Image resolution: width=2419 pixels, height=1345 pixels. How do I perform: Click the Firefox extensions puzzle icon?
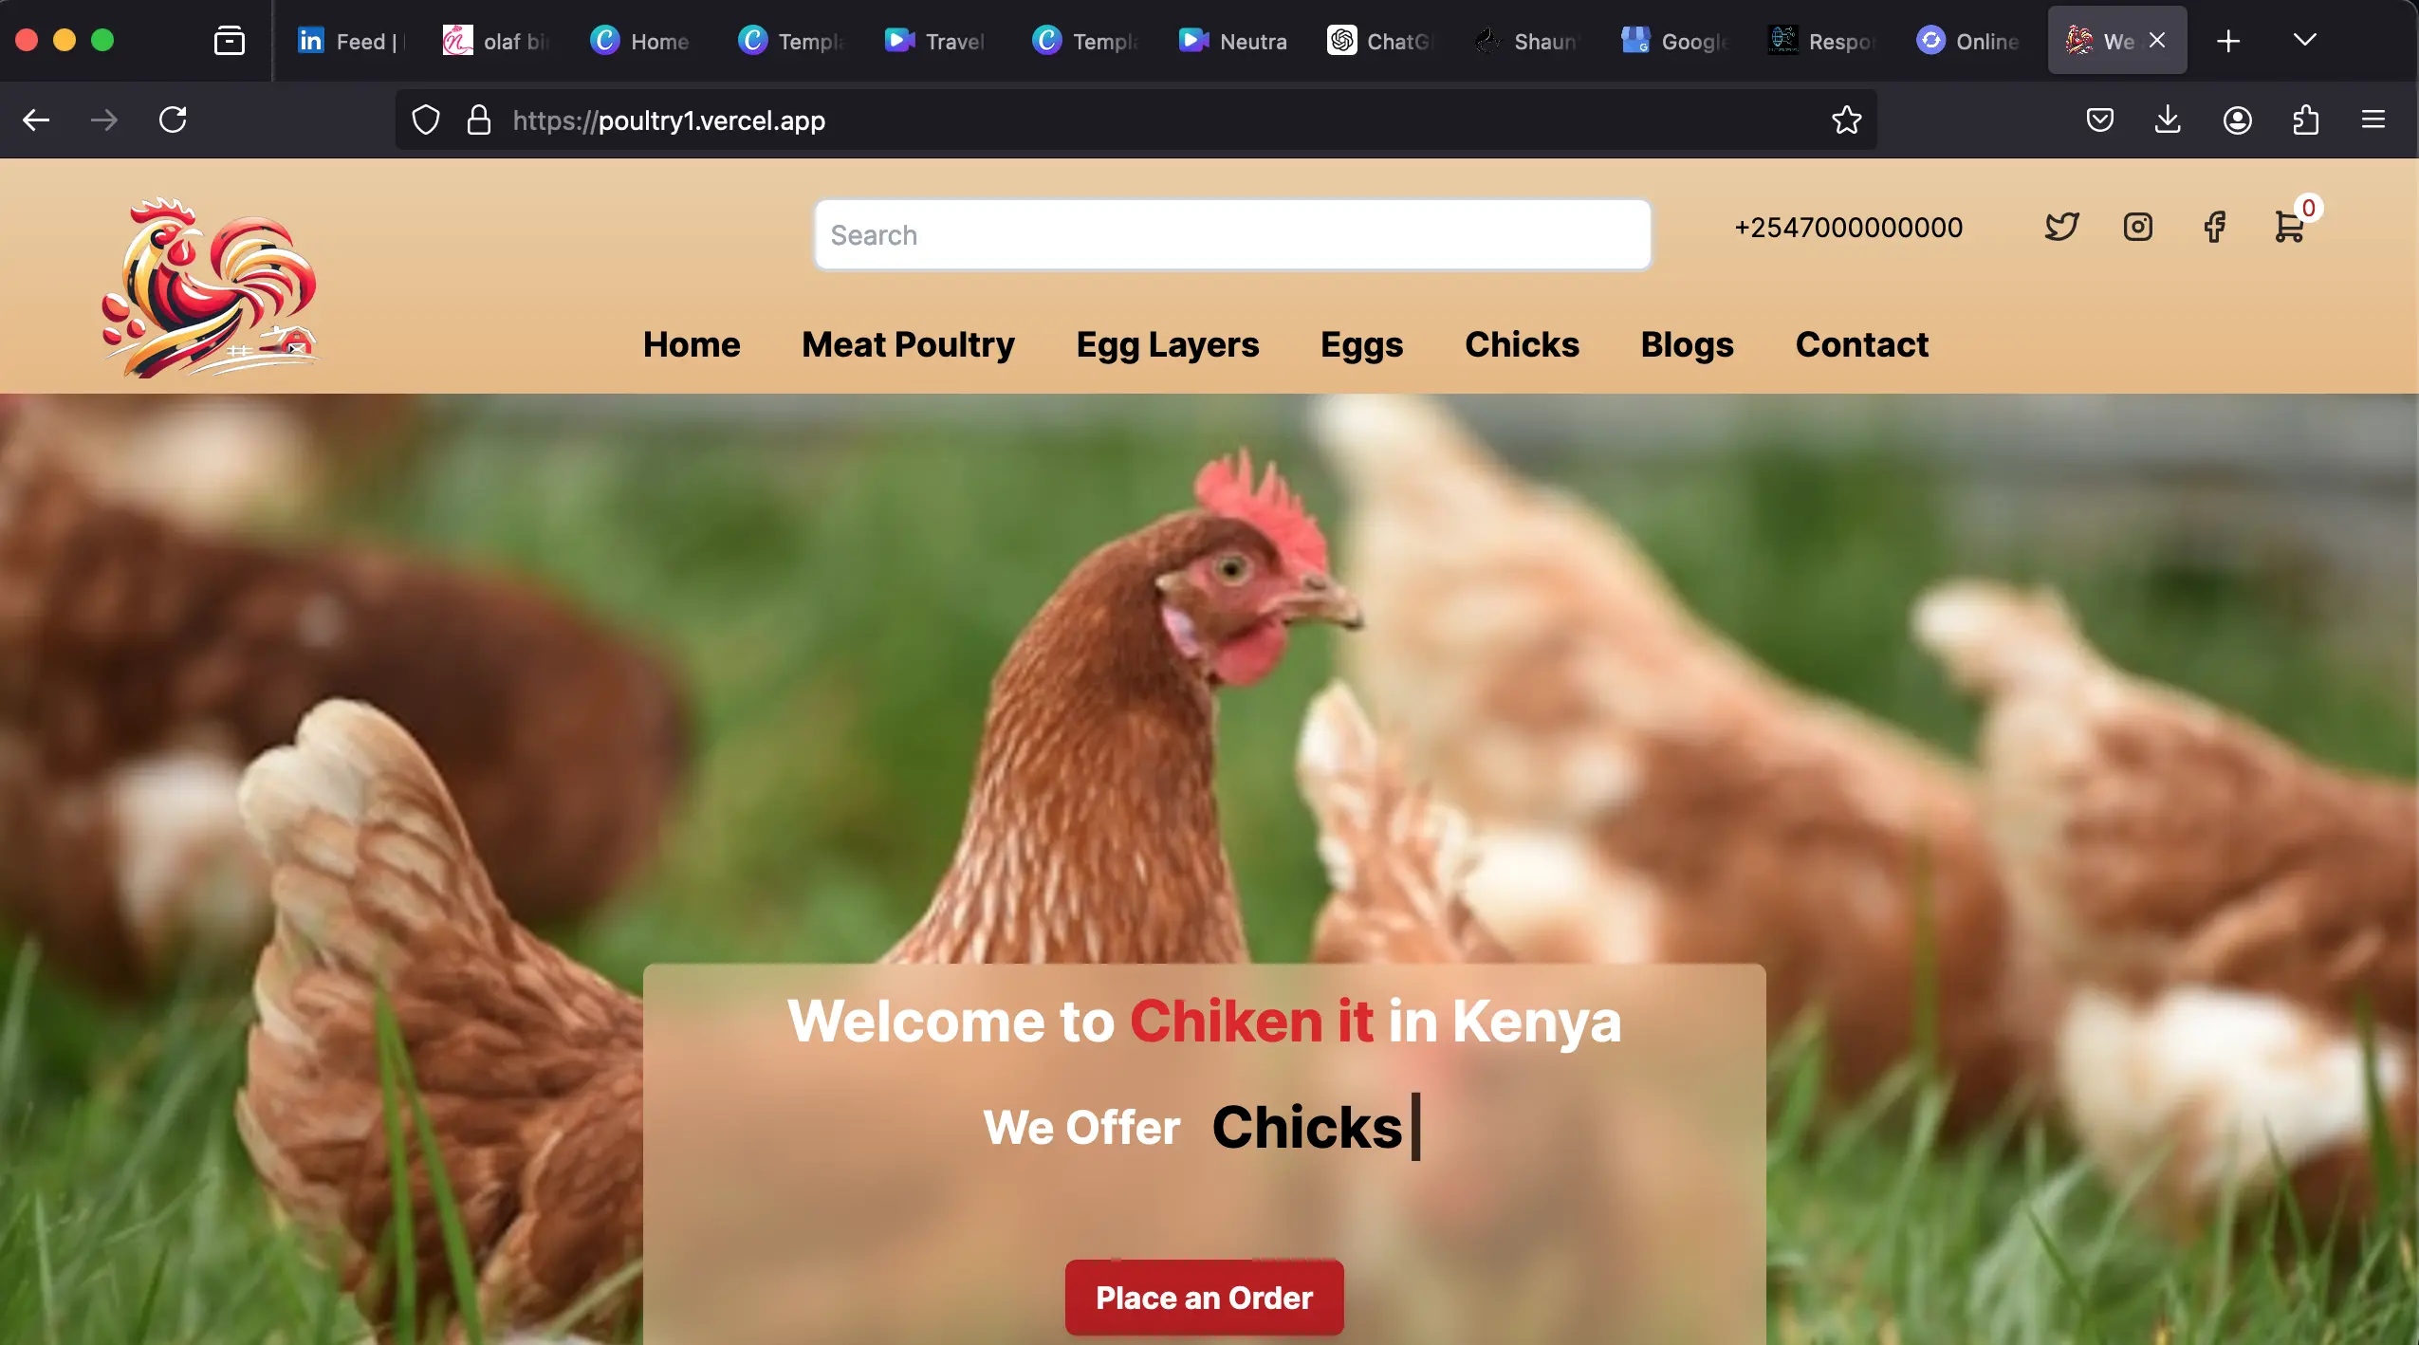coord(2306,120)
